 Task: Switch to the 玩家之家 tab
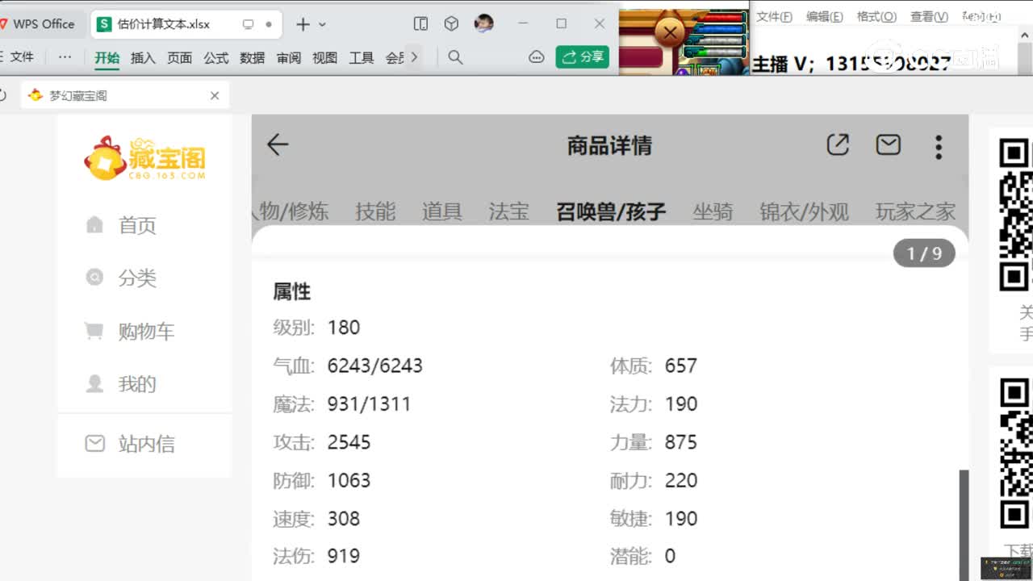(915, 211)
